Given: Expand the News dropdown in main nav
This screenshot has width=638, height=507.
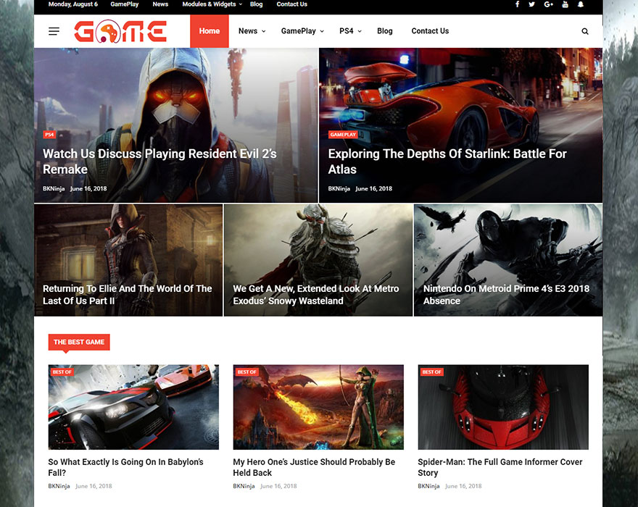Looking at the screenshot, I should pyautogui.click(x=252, y=31).
